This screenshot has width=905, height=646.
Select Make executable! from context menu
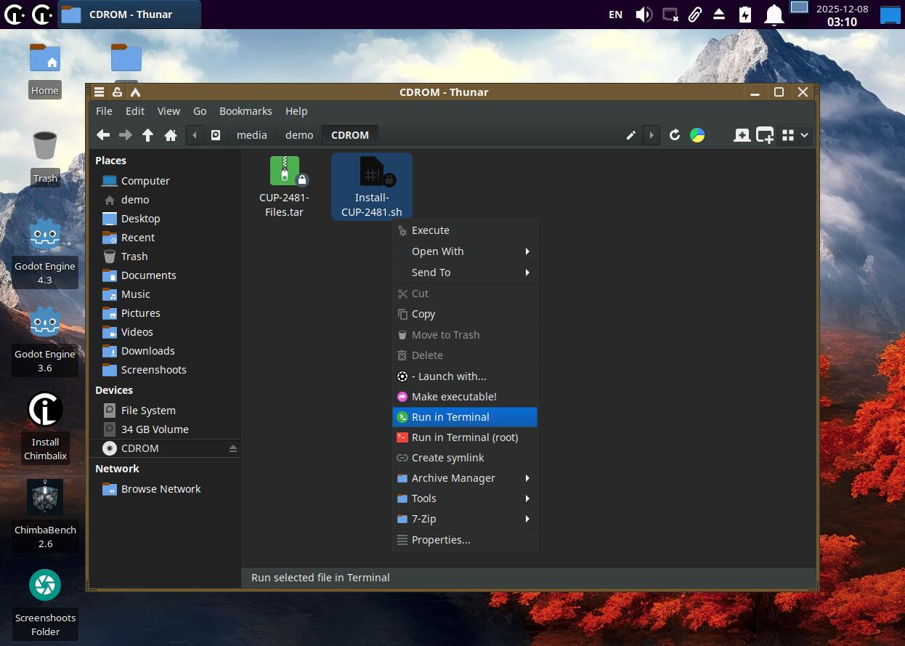click(454, 397)
